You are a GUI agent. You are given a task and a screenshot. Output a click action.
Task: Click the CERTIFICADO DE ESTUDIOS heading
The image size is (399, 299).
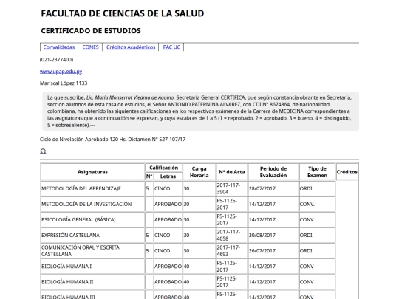click(x=91, y=31)
